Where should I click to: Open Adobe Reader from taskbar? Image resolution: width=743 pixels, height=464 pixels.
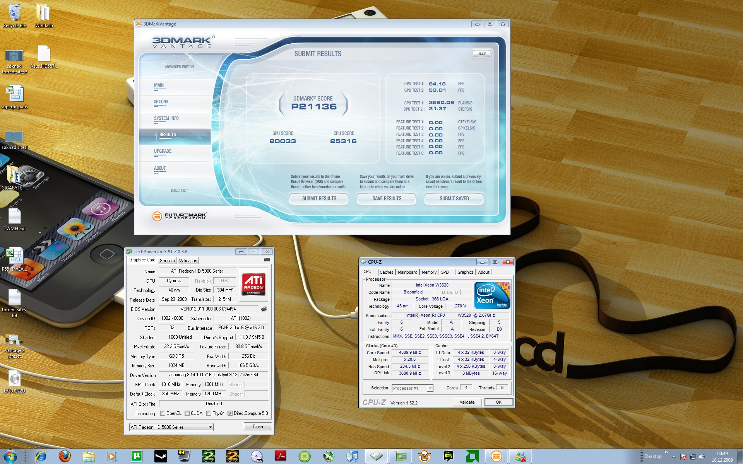(280, 457)
